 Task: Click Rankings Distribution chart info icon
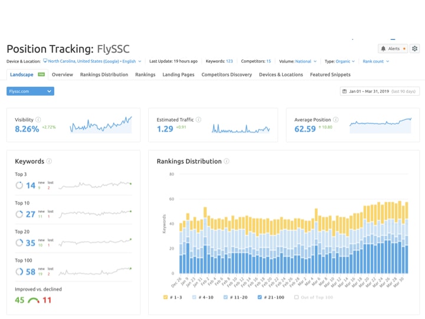click(227, 161)
